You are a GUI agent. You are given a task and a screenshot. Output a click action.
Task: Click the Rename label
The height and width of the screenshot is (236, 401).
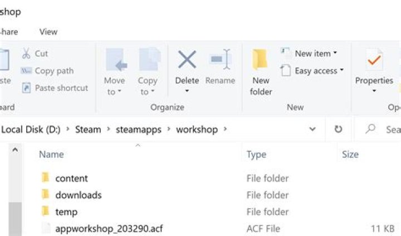[220, 81]
